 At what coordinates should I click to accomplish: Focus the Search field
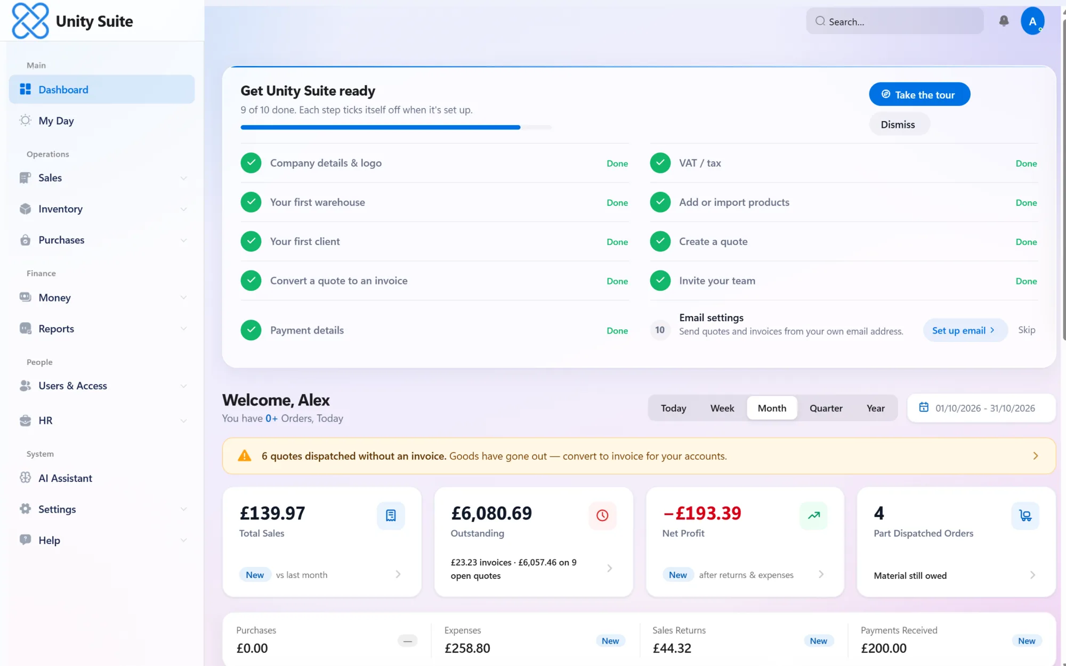[895, 21]
